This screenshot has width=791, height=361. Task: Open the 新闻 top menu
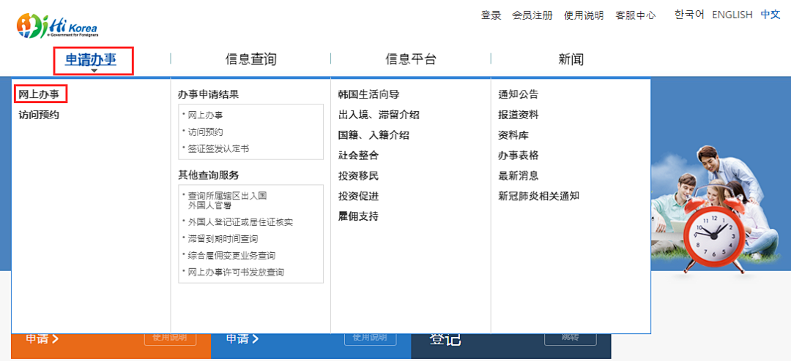tap(571, 59)
